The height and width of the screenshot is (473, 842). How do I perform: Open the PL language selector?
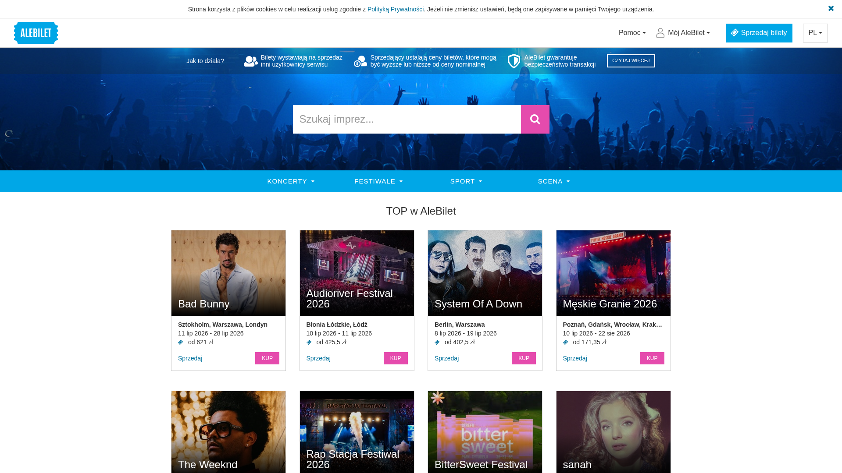(815, 33)
